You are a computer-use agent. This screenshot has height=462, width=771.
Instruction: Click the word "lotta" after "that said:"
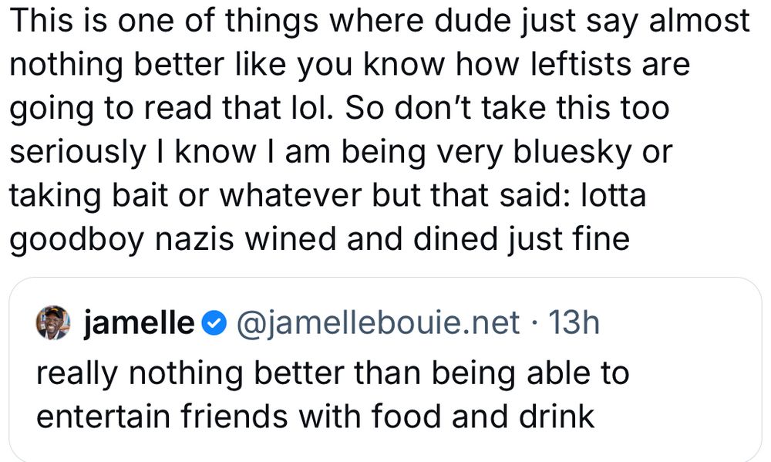pyautogui.click(x=613, y=195)
